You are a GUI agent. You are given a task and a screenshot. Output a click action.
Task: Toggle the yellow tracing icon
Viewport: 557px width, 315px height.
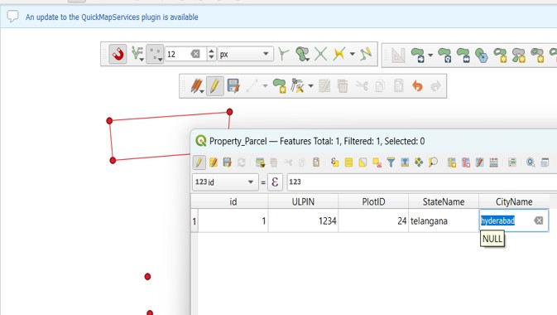tap(339, 54)
